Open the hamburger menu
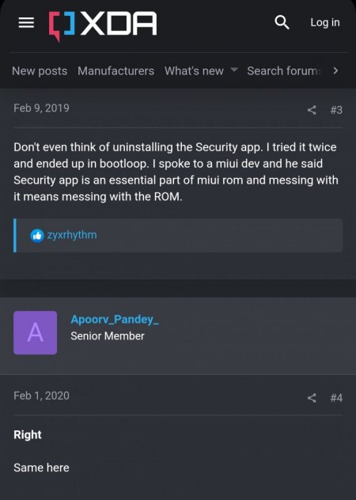The height and width of the screenshot is (500, 356). [26, 23]
